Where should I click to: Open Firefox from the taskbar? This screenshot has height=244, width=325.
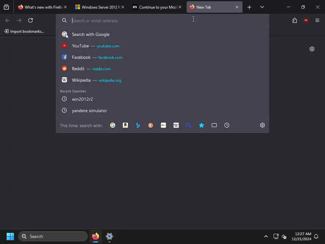(96, 236)
